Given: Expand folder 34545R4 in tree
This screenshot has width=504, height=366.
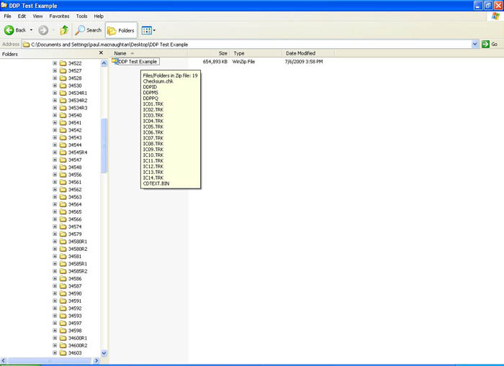Looking at the screenshot, I should click(55, 152).
